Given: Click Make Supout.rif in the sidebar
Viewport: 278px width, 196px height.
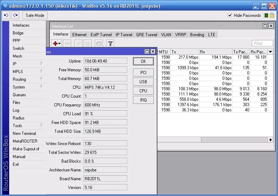Looking at the screenshot, I should click(x=27, y=149).
